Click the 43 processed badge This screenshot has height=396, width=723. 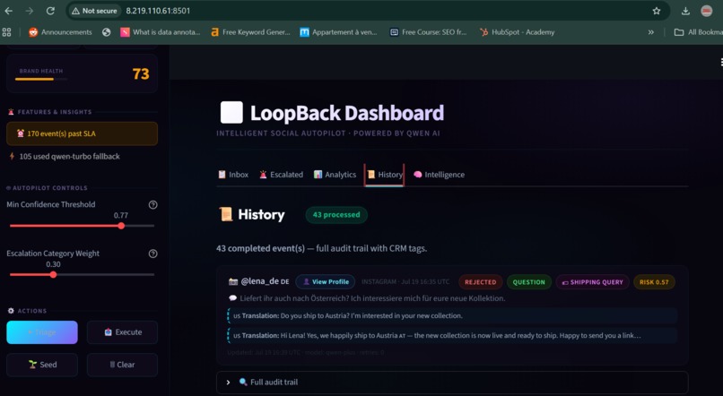coord(336,215)
